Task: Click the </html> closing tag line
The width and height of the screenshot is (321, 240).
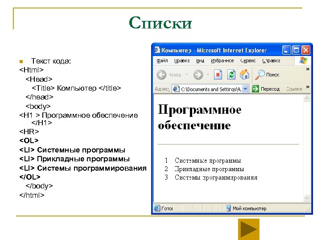Action: [32, 195]
